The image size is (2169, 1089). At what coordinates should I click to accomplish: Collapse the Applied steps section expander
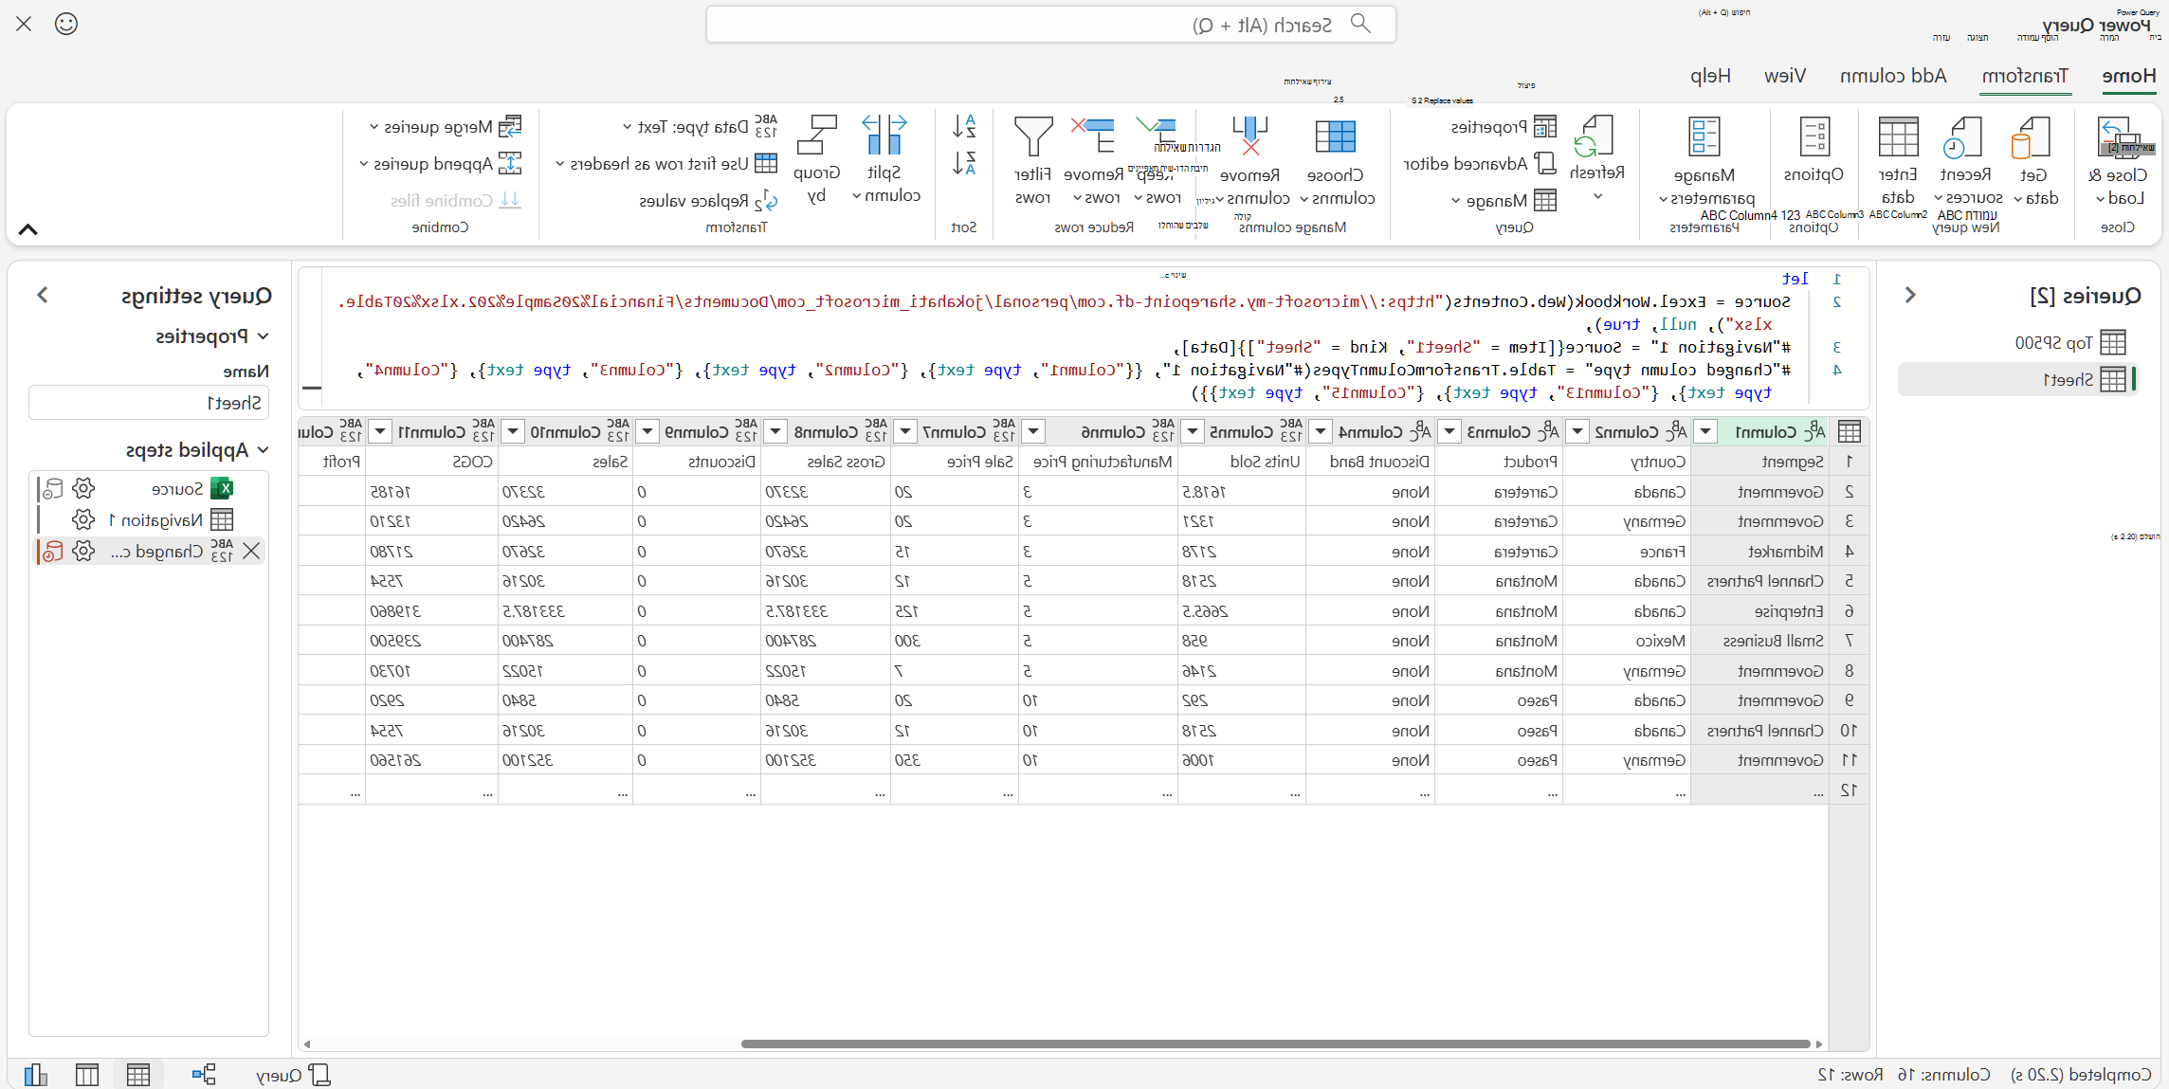pos(264,450)
